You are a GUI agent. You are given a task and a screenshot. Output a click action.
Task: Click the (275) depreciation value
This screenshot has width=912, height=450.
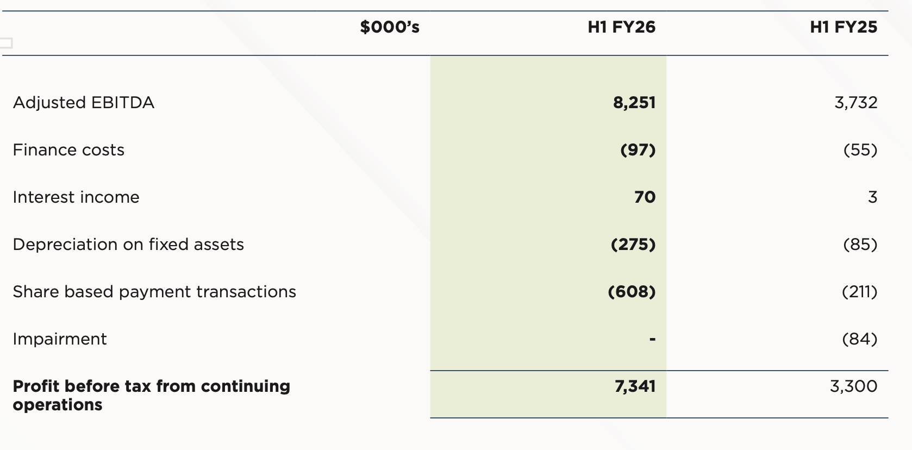(x=633, y=245)
